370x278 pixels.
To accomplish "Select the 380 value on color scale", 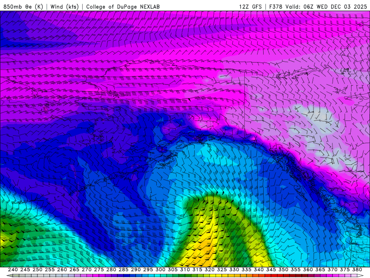I will pos(357,270).
